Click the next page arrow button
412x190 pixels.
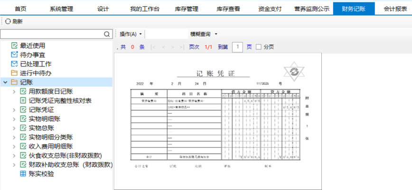pos(173,47)
